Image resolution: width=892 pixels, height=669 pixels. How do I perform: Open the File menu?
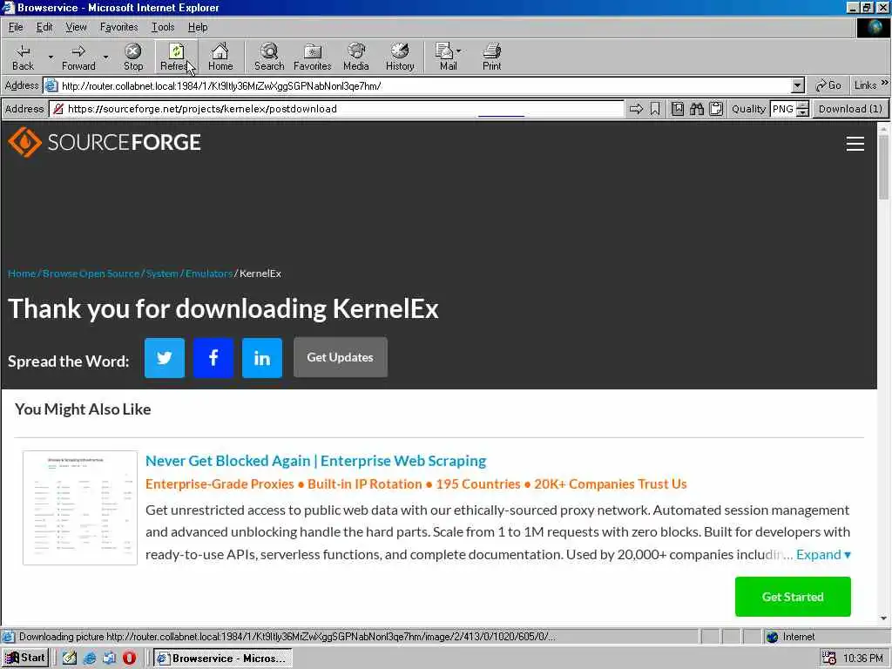tap(16, 27)
